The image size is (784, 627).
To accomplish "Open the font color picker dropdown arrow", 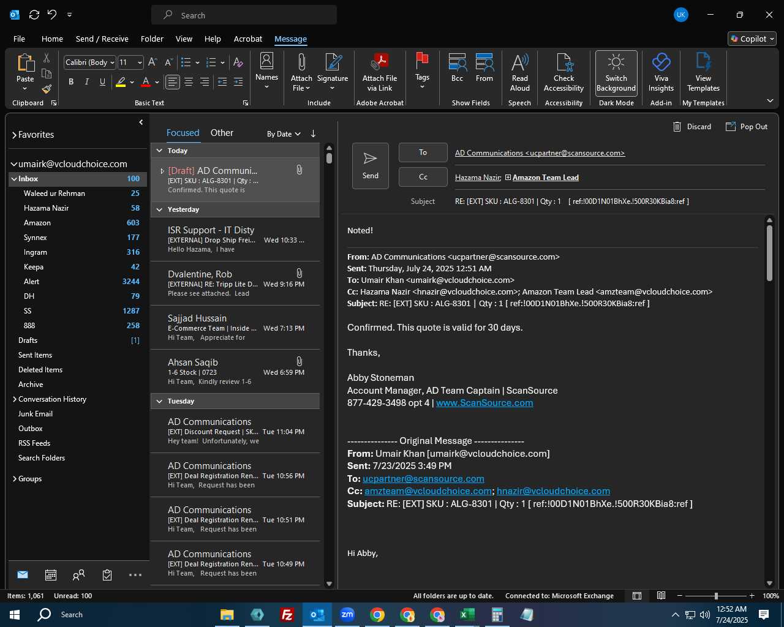I will click(157, 82).
